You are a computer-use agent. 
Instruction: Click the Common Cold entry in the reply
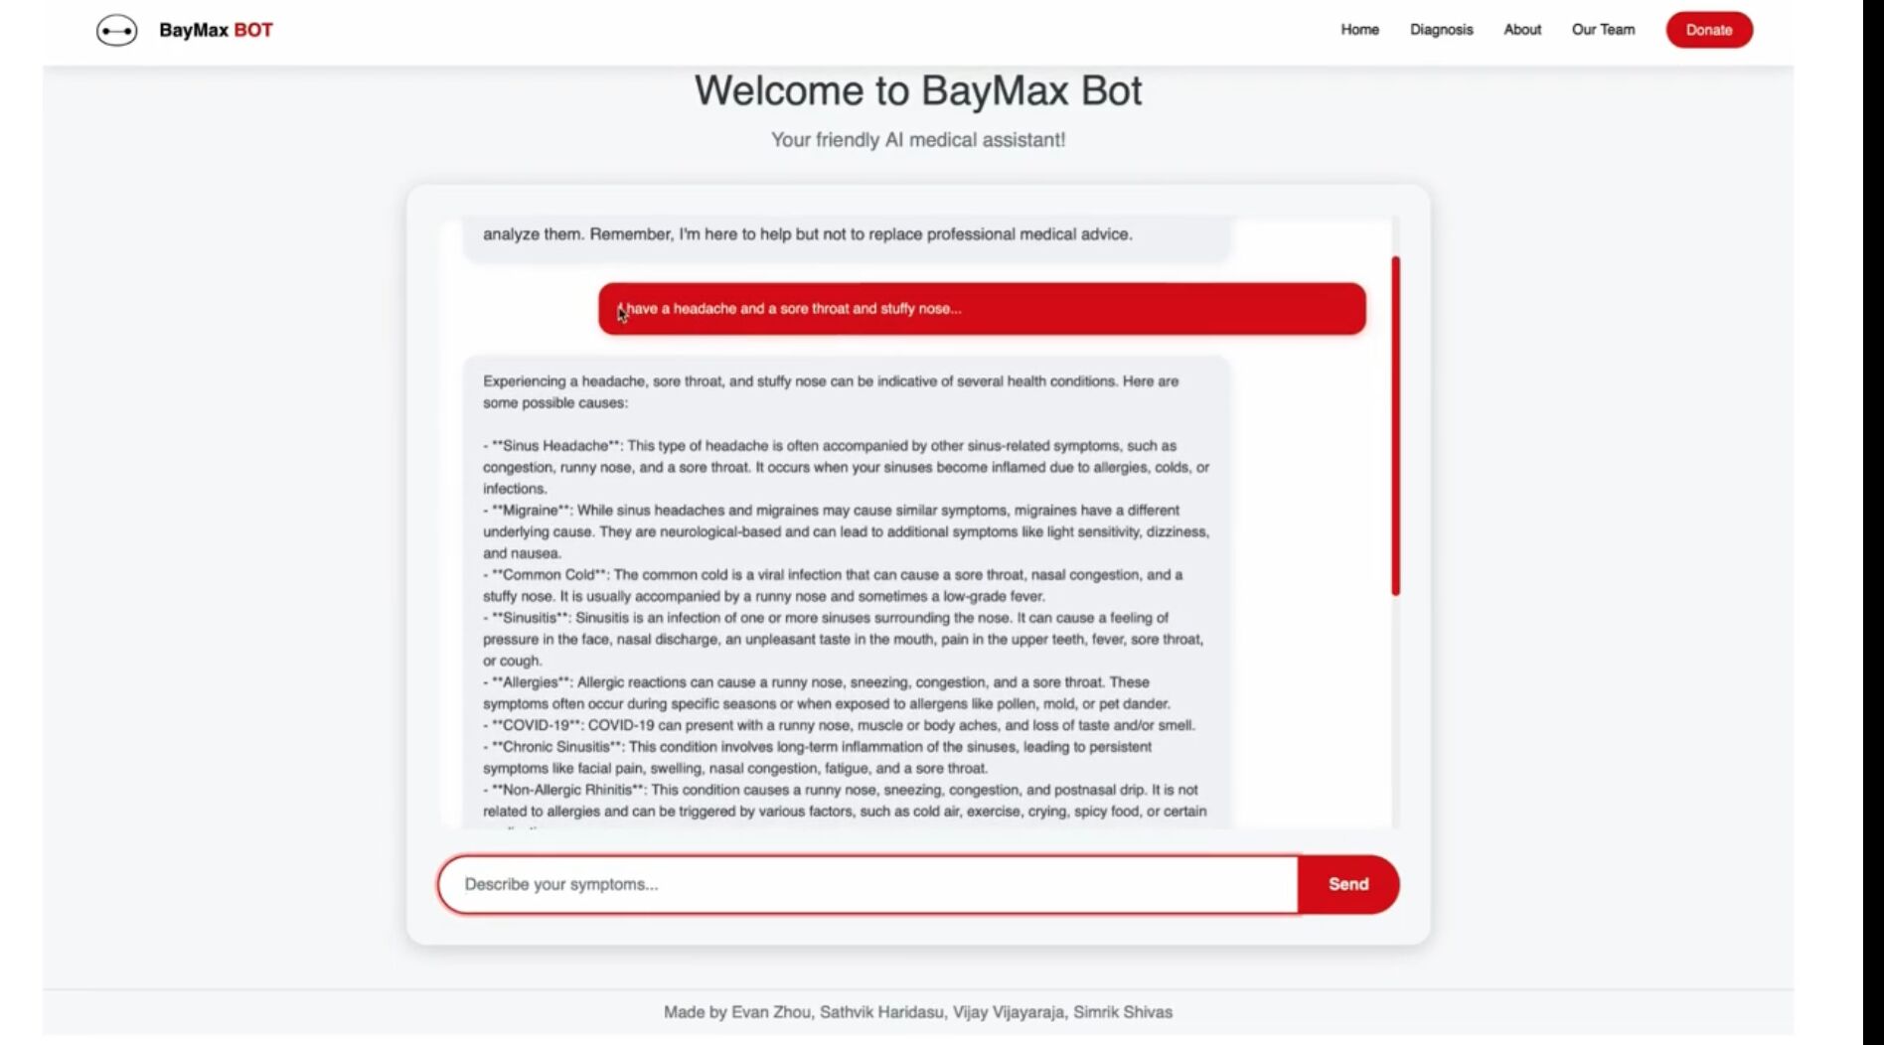tap(833, 585)
